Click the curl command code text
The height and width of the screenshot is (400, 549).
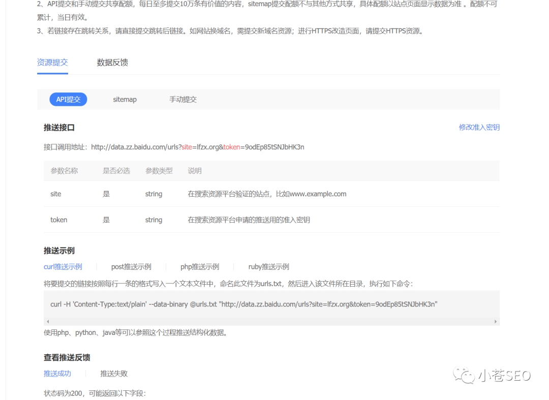pos(244,304)
